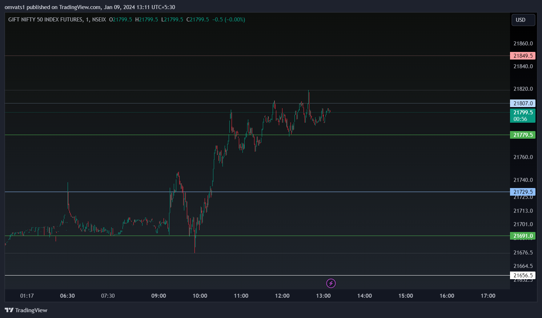Click the 14:00 time axis label
The height and width of the screenshot is (318, 542).
(365, 296)
